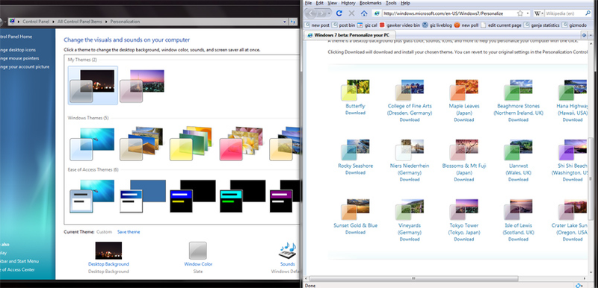Open the browser back-forward history dropdown
Screen dimensions: 598x288
(x=329, y=13)
